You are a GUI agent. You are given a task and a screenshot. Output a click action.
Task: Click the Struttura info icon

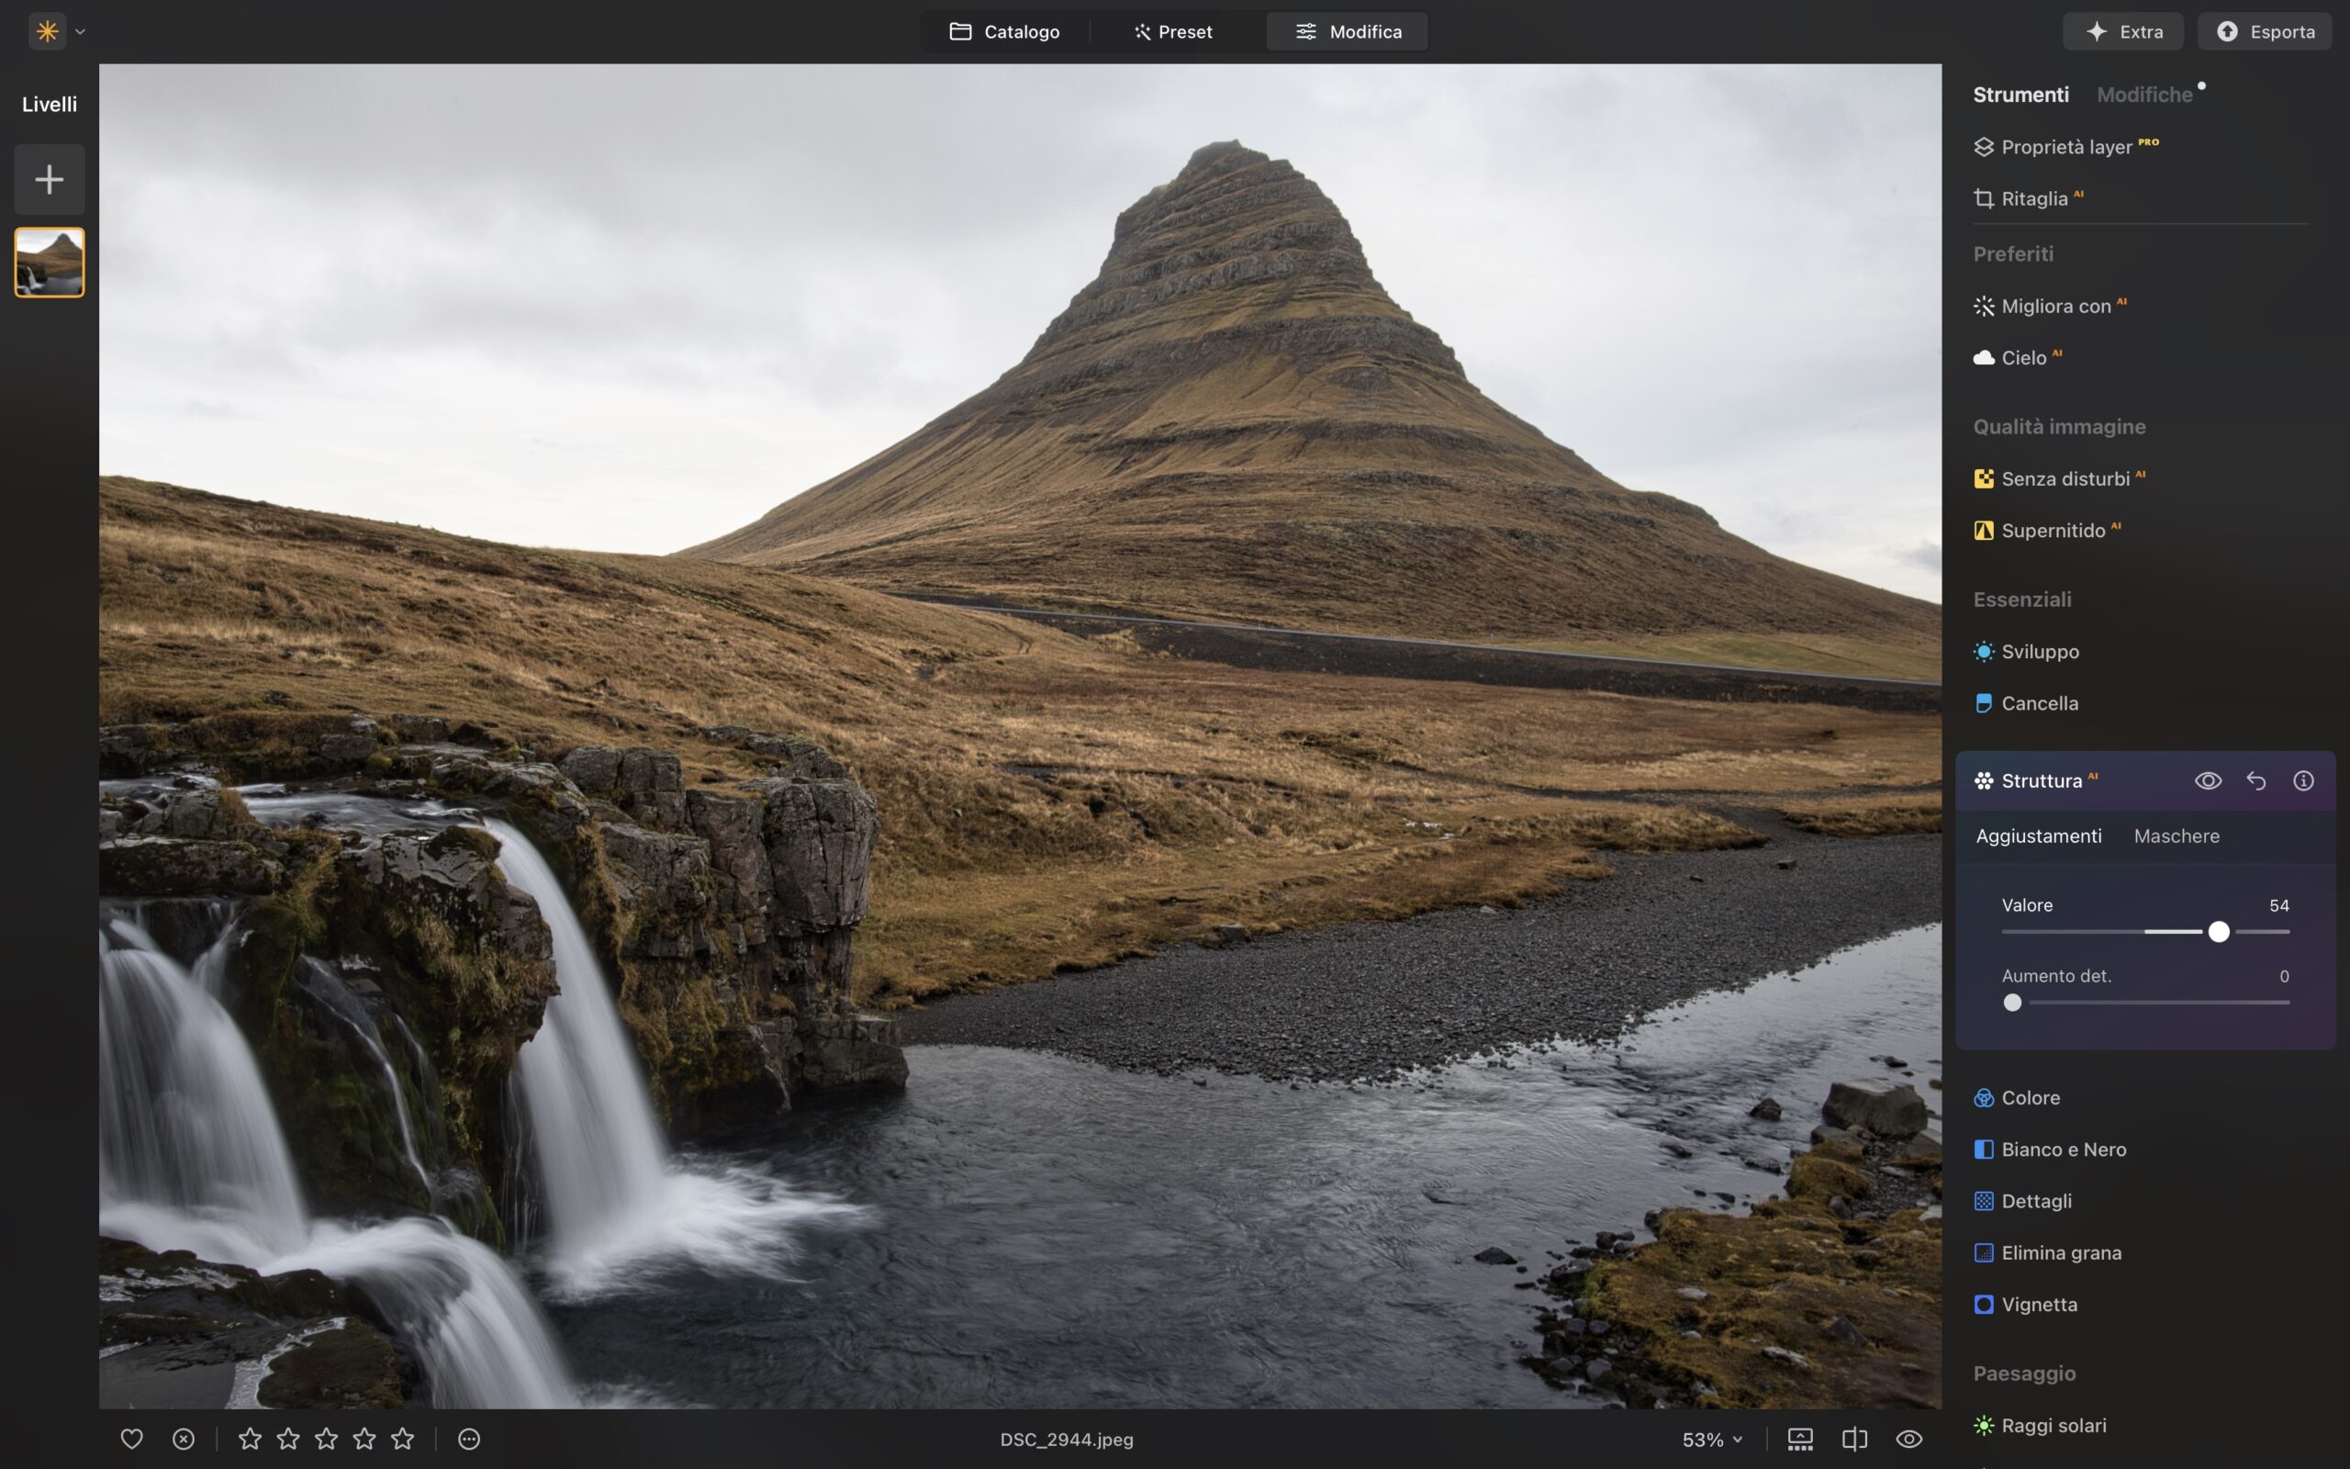point(2302,780)
